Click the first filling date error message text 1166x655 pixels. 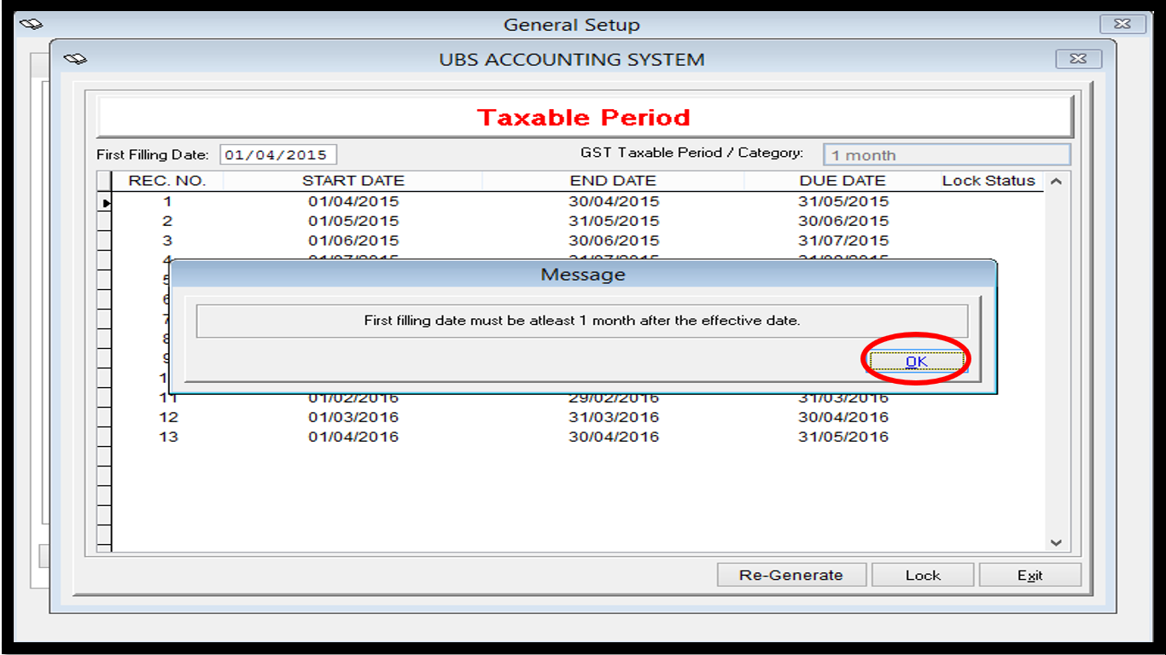pyautogui.click(x=582, y=322)
